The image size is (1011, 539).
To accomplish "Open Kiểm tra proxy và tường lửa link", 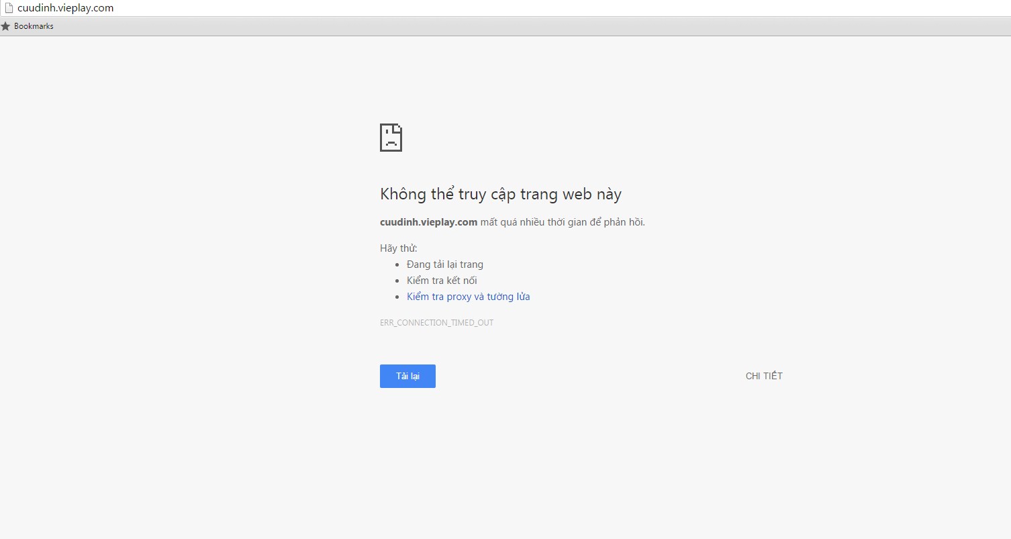I will (469, 297).
